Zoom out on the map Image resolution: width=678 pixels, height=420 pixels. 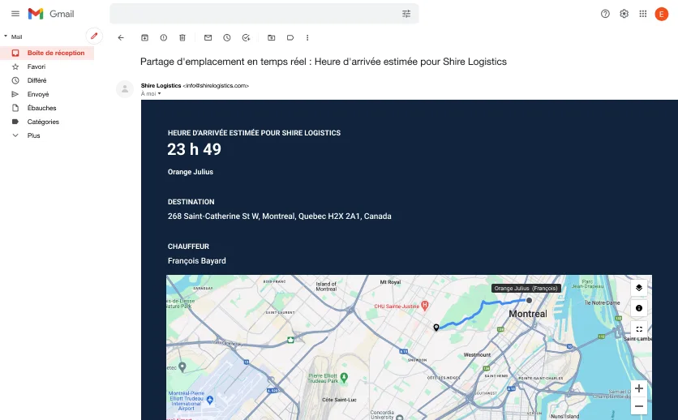[x=639, y=406]
